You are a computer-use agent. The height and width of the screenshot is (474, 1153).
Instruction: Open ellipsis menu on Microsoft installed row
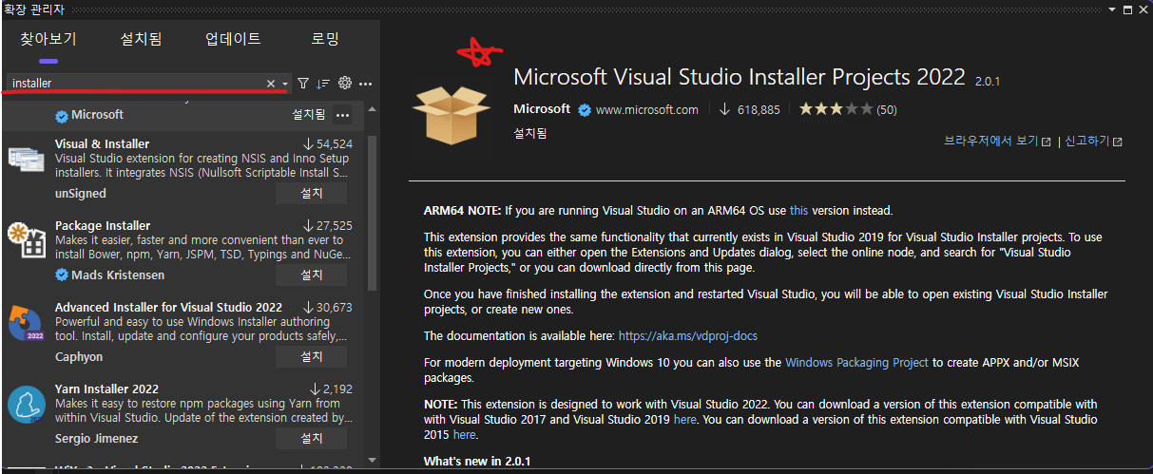[x=343, y=115]
